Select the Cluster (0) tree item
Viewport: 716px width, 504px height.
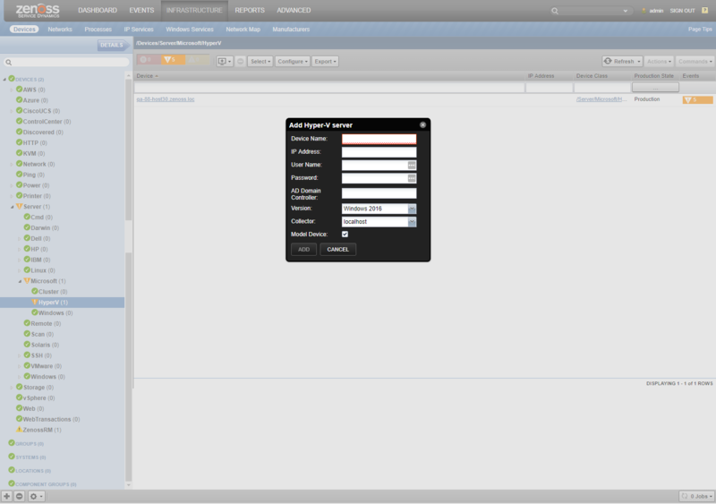coord(53,292)
